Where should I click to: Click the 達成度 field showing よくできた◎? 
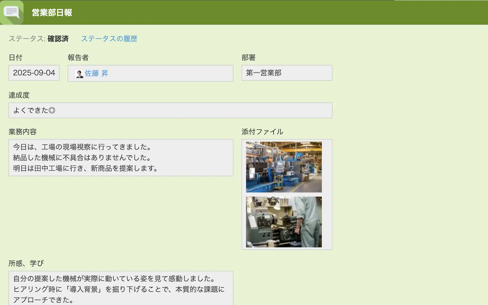pos(170,110)
